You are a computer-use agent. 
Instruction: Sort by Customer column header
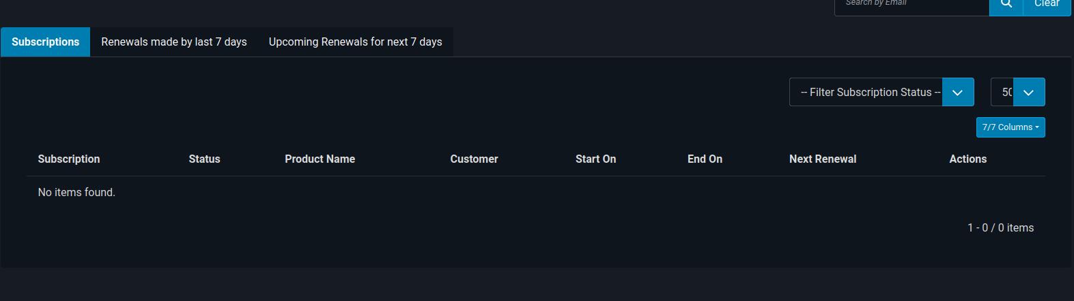point(474,159)
